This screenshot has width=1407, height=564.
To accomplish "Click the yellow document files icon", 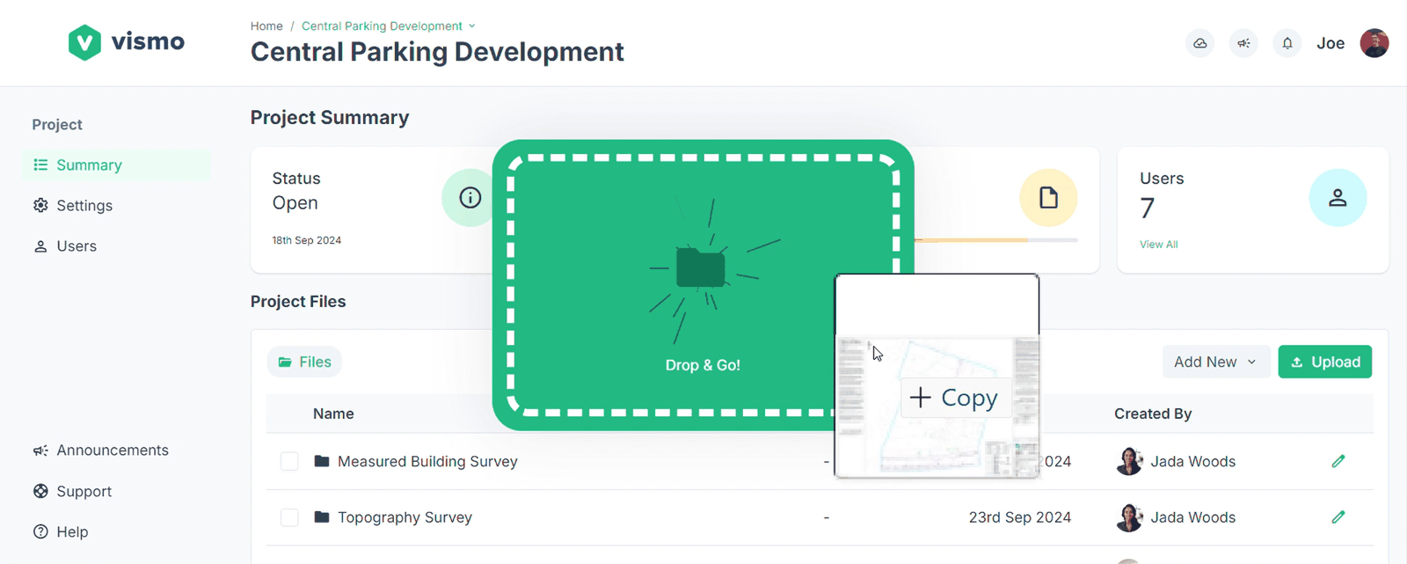I will 1048,198.
